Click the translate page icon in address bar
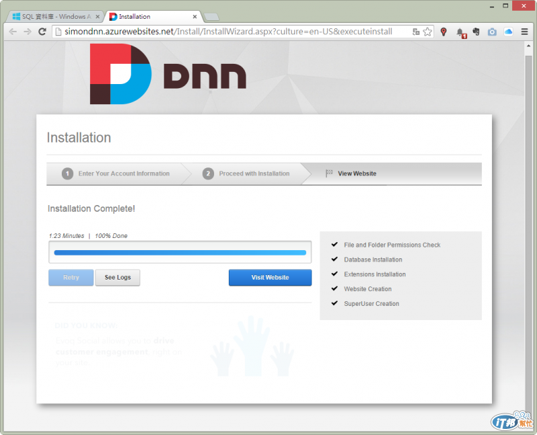Viewport: 537px width, 435px height. coord(416,32)
